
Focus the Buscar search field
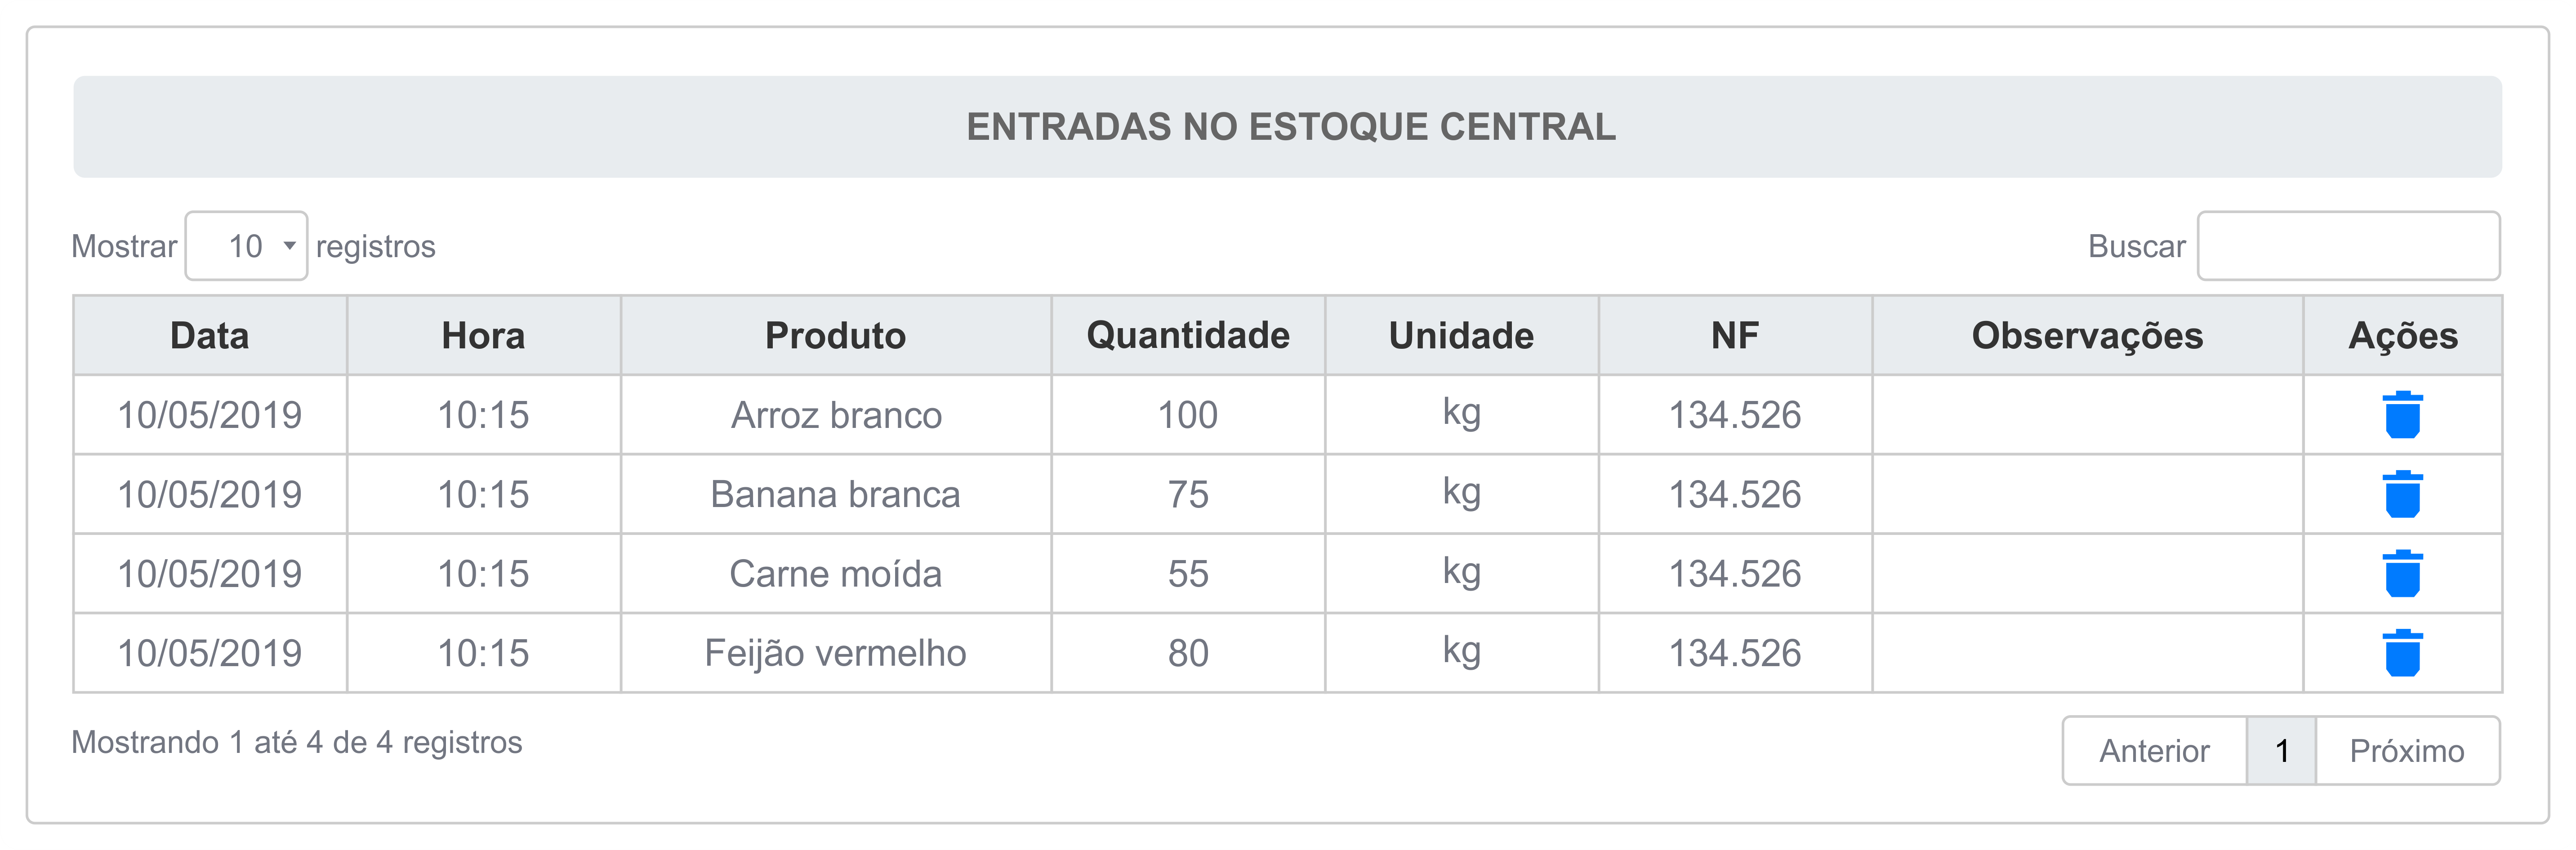(x=2348, y=246)
